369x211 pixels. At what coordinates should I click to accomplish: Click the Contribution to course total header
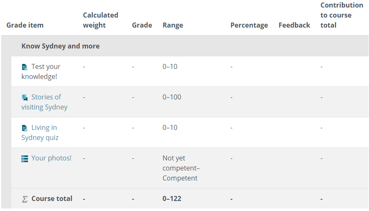point(342,15)
